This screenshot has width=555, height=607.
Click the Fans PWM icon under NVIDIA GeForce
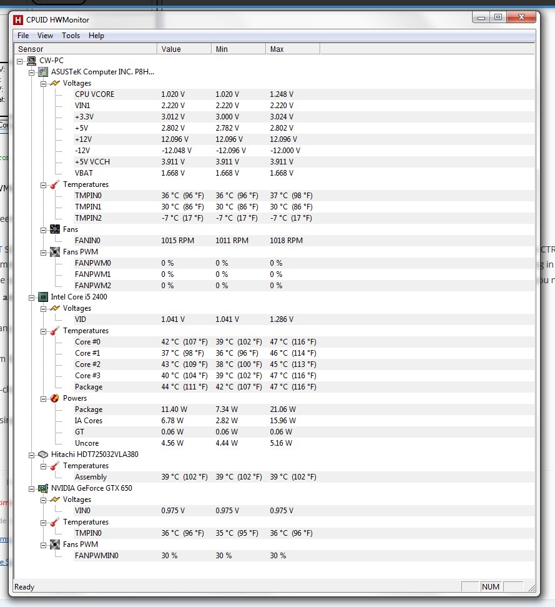pos(55,544)
